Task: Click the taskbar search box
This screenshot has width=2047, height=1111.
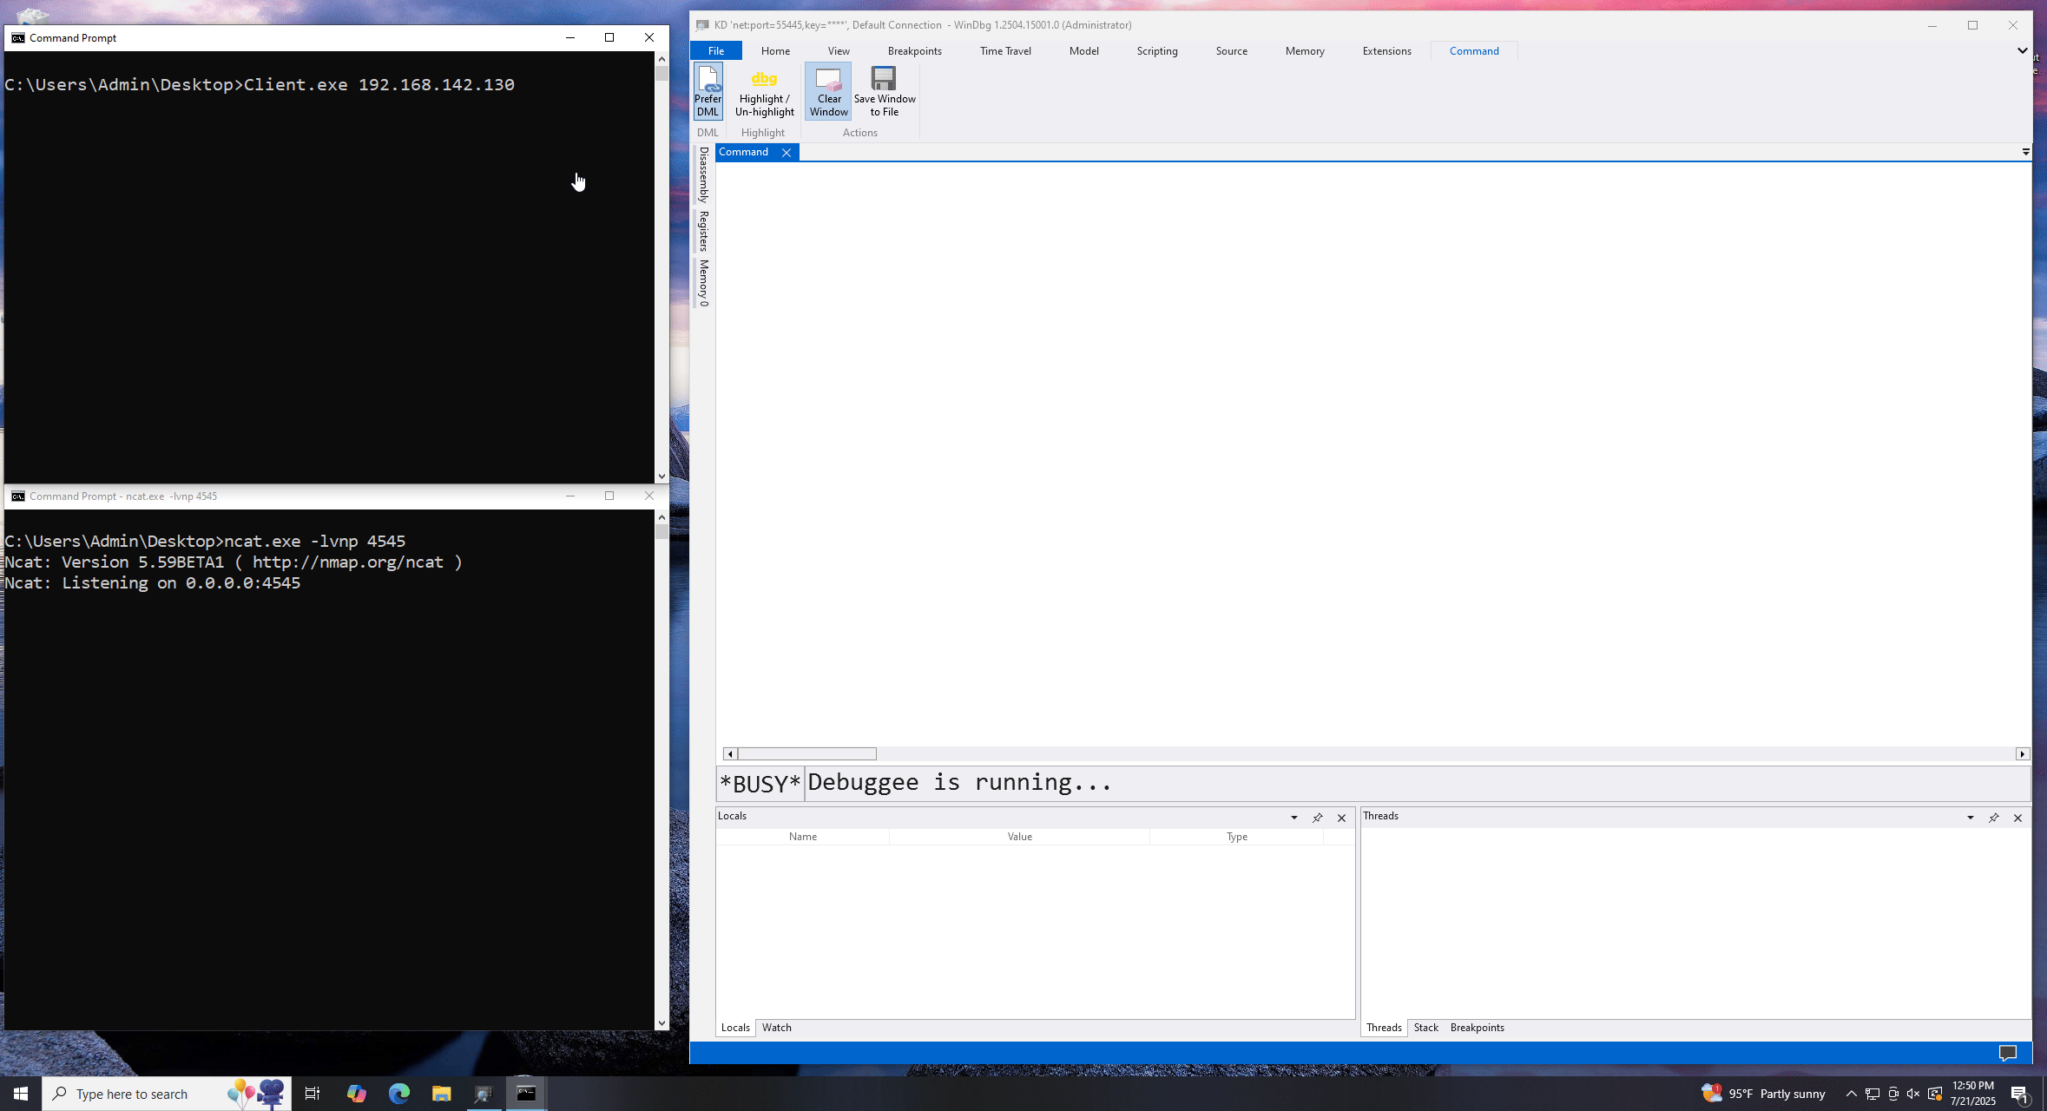Action: pyautogui.click(x=166, y=1094)
